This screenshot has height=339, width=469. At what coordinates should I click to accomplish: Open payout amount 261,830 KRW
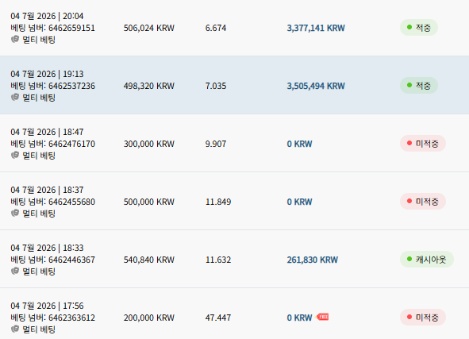click(312, 260)
